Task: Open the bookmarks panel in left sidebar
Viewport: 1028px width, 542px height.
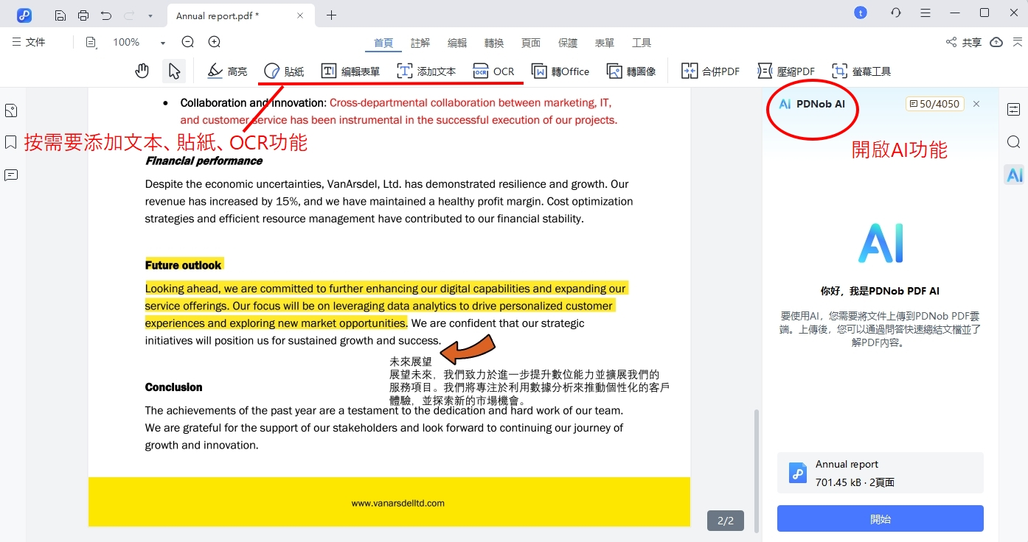Action: [x=10, y=142]
